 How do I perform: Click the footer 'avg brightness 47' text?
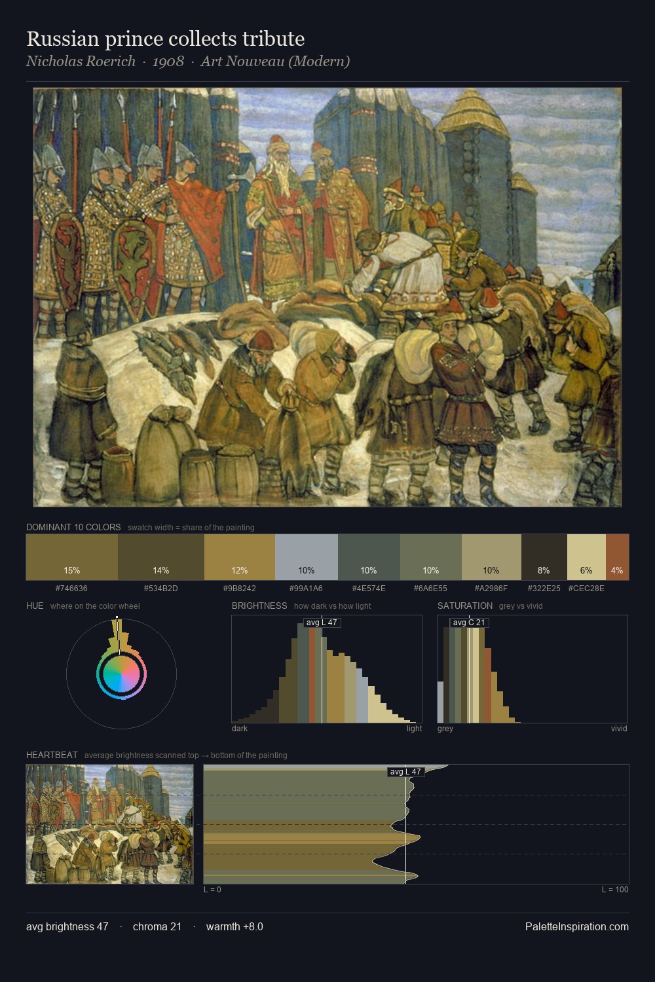67,926
